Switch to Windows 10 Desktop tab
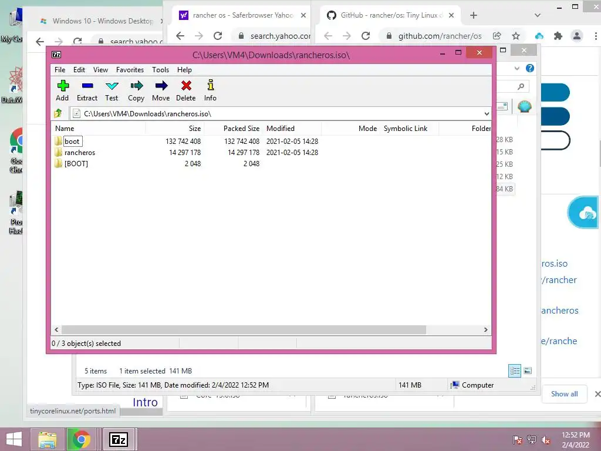Viewport: 601px width, 451px height. pyautogui.click(x=100, y=21)
